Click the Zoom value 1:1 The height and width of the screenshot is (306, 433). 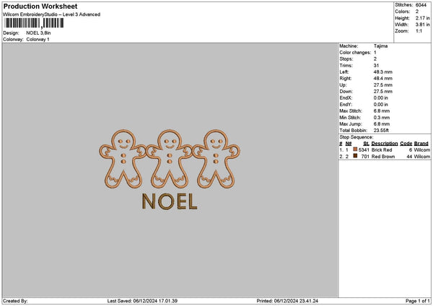[419, 31]
